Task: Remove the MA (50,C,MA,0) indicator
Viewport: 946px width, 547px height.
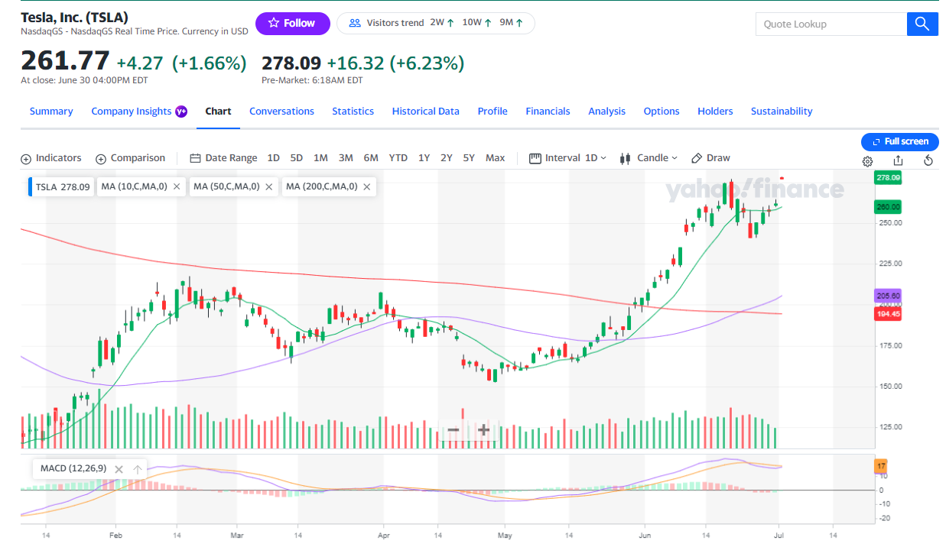Action: (269, 186)
